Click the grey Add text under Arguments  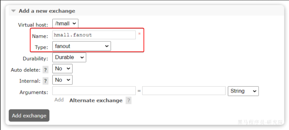click(59, 100)
